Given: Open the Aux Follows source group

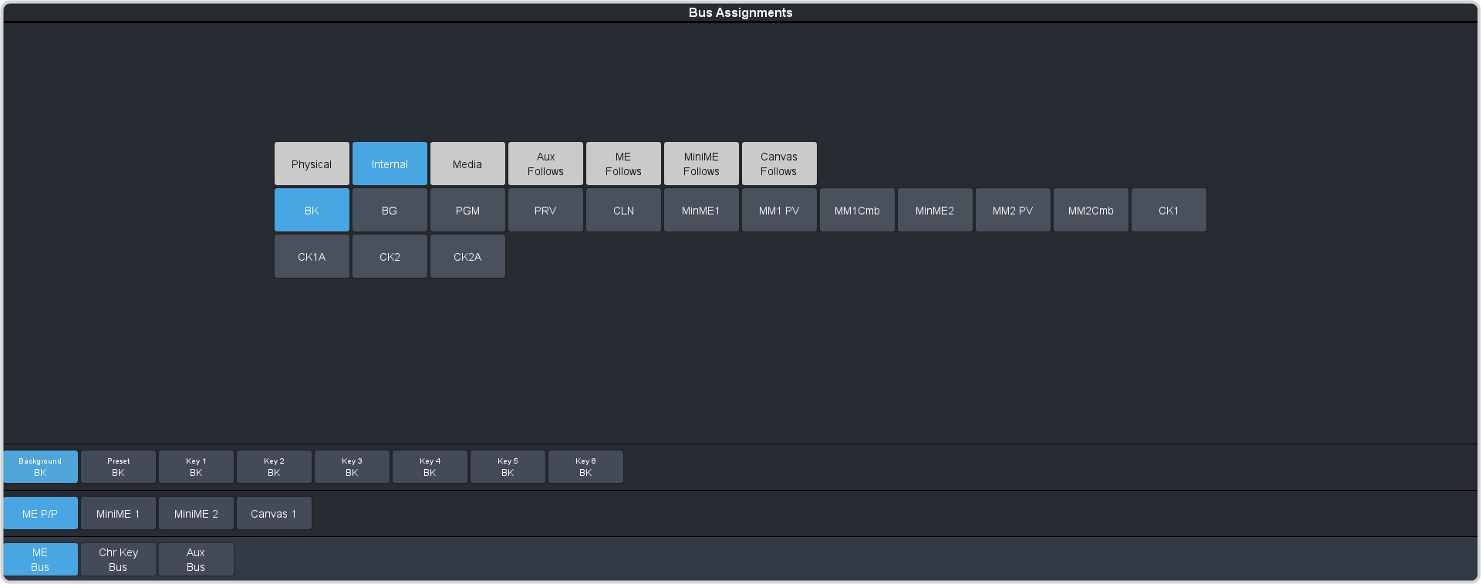Looking at the screenshot, I should (545, 164).
